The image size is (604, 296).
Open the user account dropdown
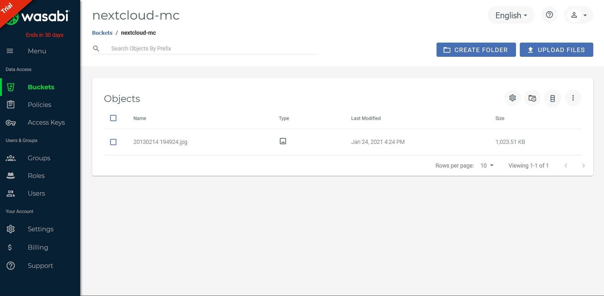click(578, 15)
